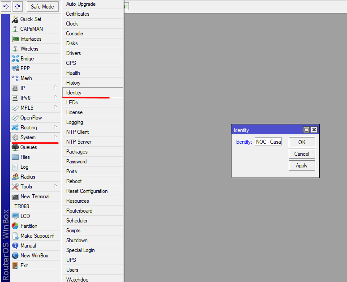Expand the IP submenu arrow

pos(56,88)
